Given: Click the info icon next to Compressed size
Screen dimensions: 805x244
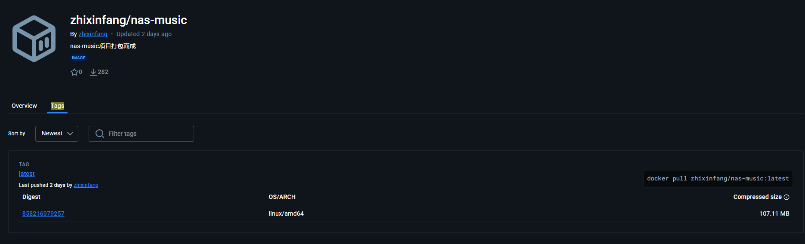Looking at the screenshot, I should [x=786, y=197].
